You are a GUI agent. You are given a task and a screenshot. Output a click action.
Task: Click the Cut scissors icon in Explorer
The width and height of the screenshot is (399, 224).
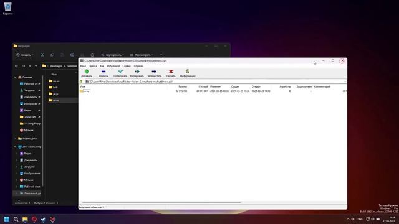click(x=42, y=55)
